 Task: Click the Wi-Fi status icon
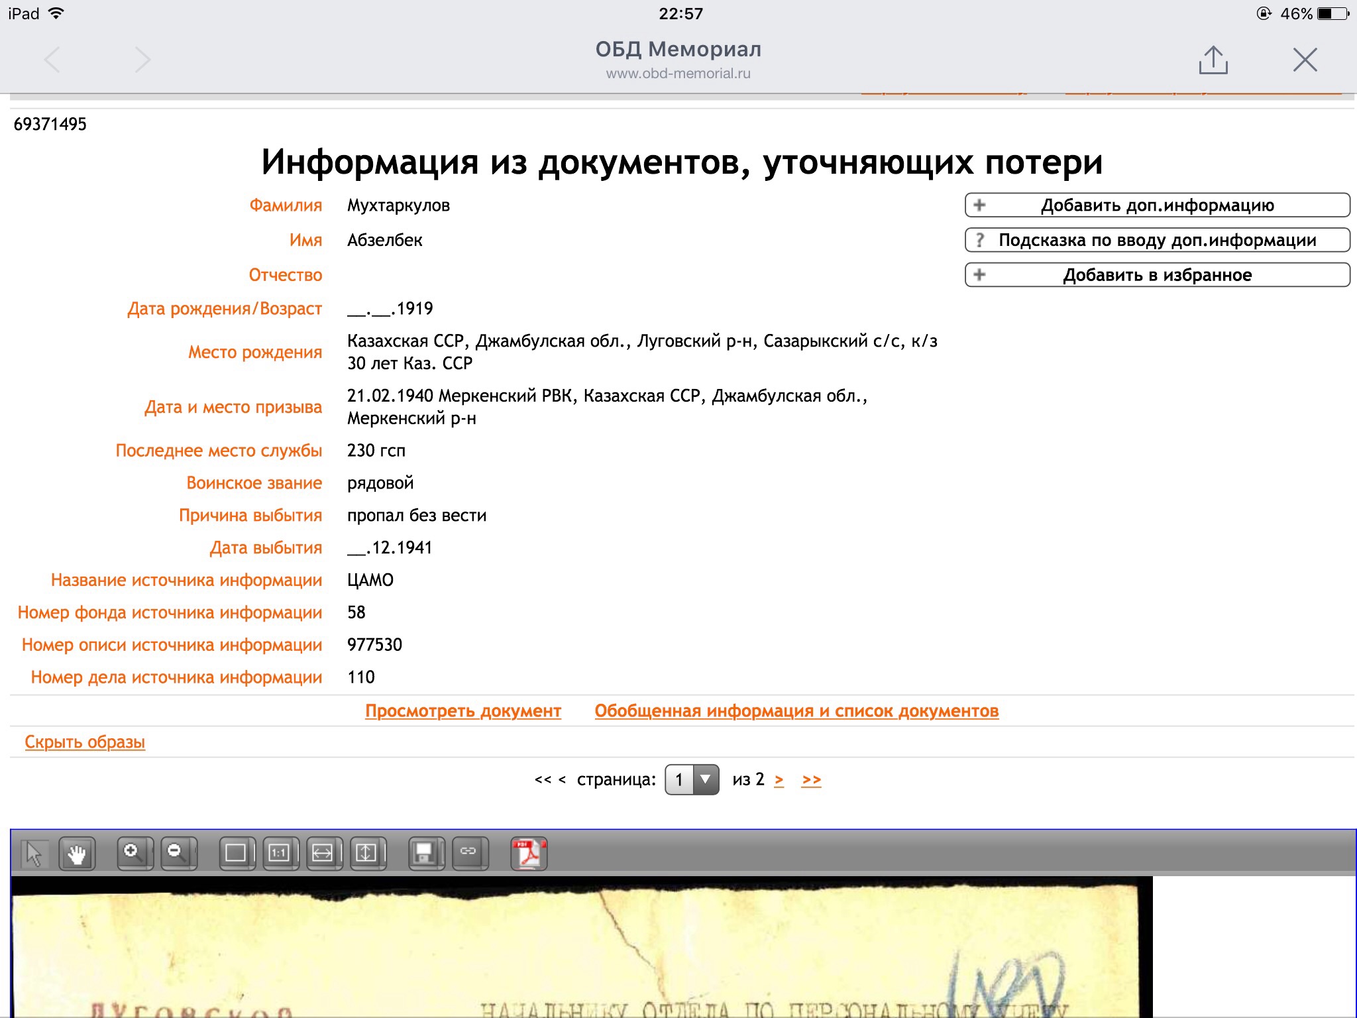tap(56, 13)
